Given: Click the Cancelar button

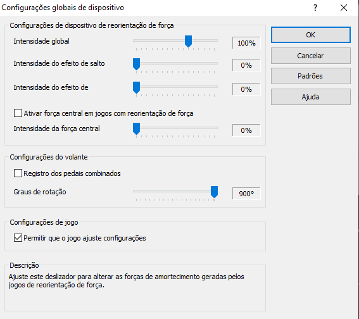Looking at the screenshot, I should point(311,56).
